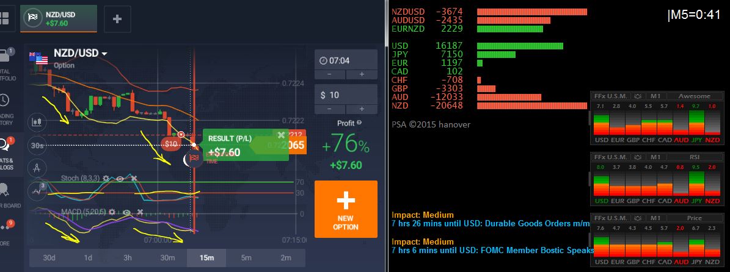Select the 30d chart timeframe
The height and width of the screenshot is (272, 730).
click(x=48, y=258)
